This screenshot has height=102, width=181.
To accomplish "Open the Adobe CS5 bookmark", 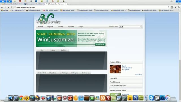I will click(x=150, y=10).
